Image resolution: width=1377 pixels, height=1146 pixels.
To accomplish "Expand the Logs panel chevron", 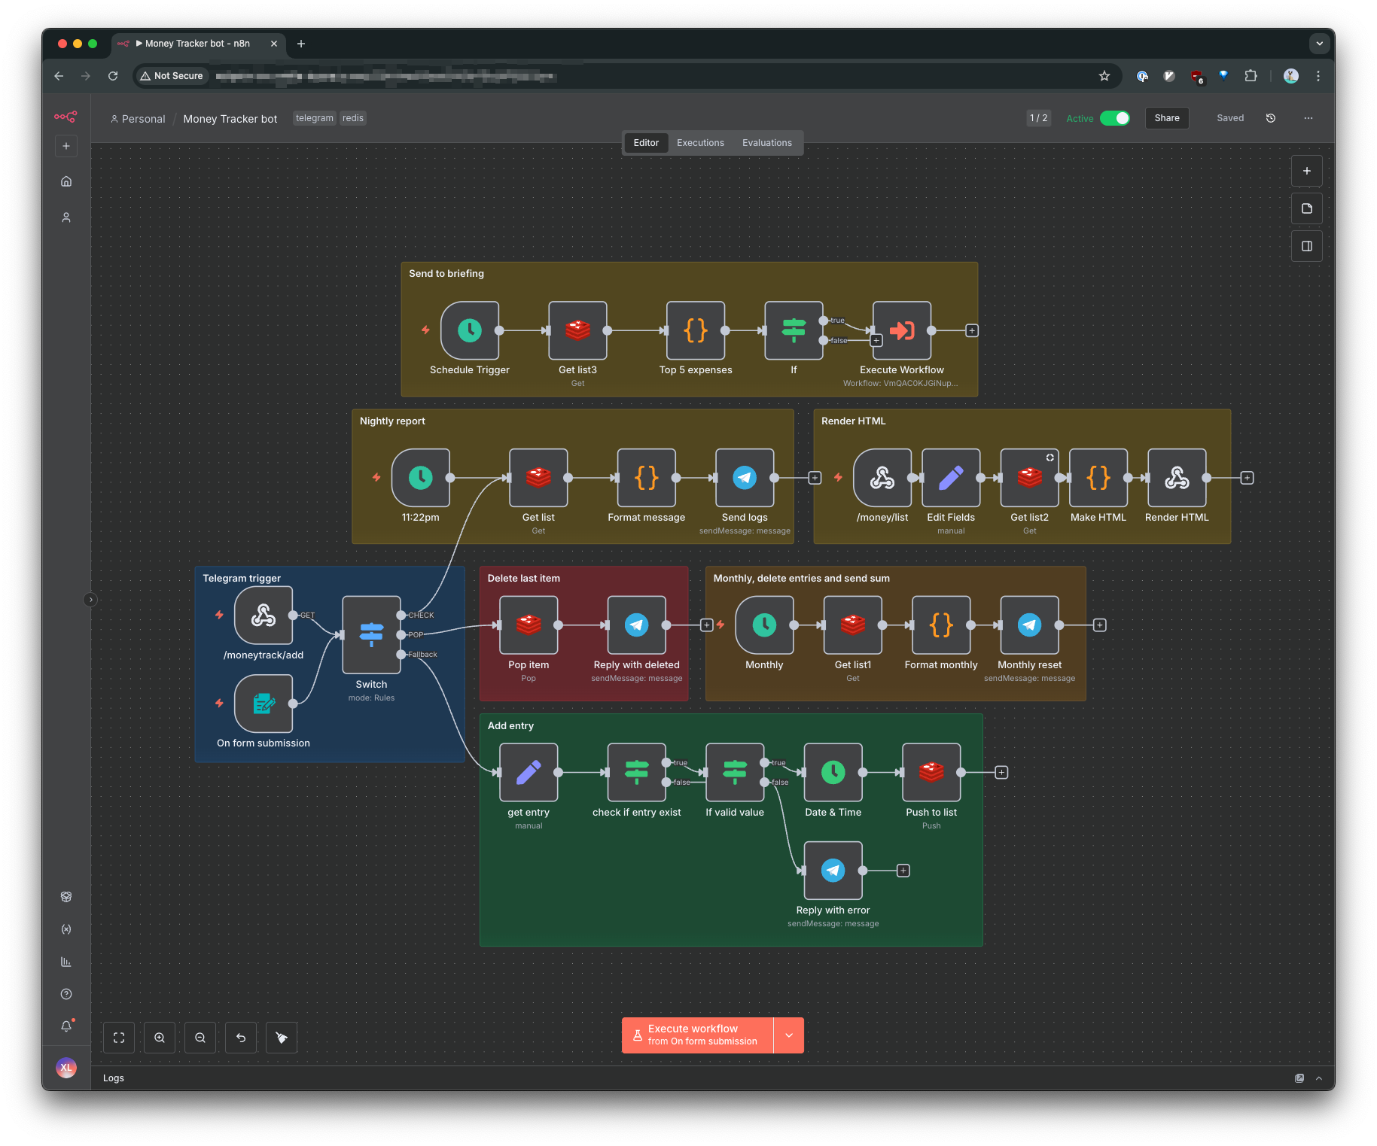I will 1319,1078.
